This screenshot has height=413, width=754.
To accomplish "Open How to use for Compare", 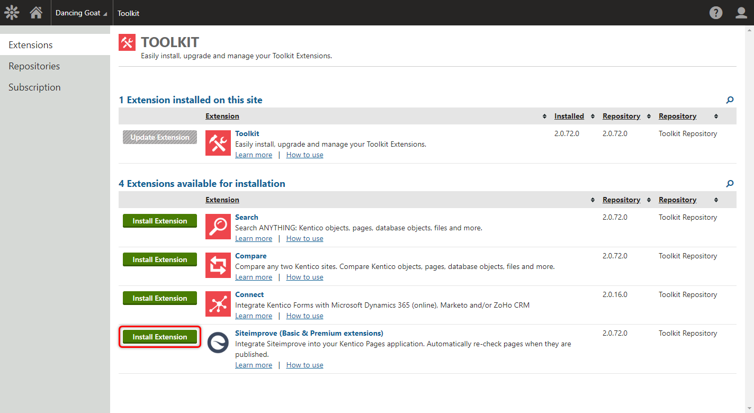I will tap(304, 277).
